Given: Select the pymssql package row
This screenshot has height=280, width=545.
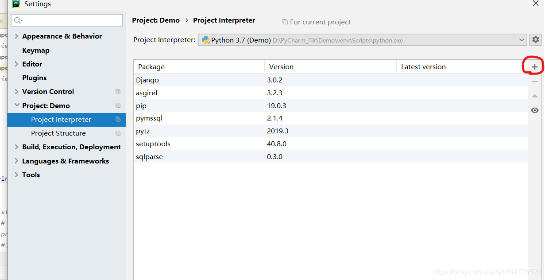Looking at the screenshot, I should tap(331, 118).
